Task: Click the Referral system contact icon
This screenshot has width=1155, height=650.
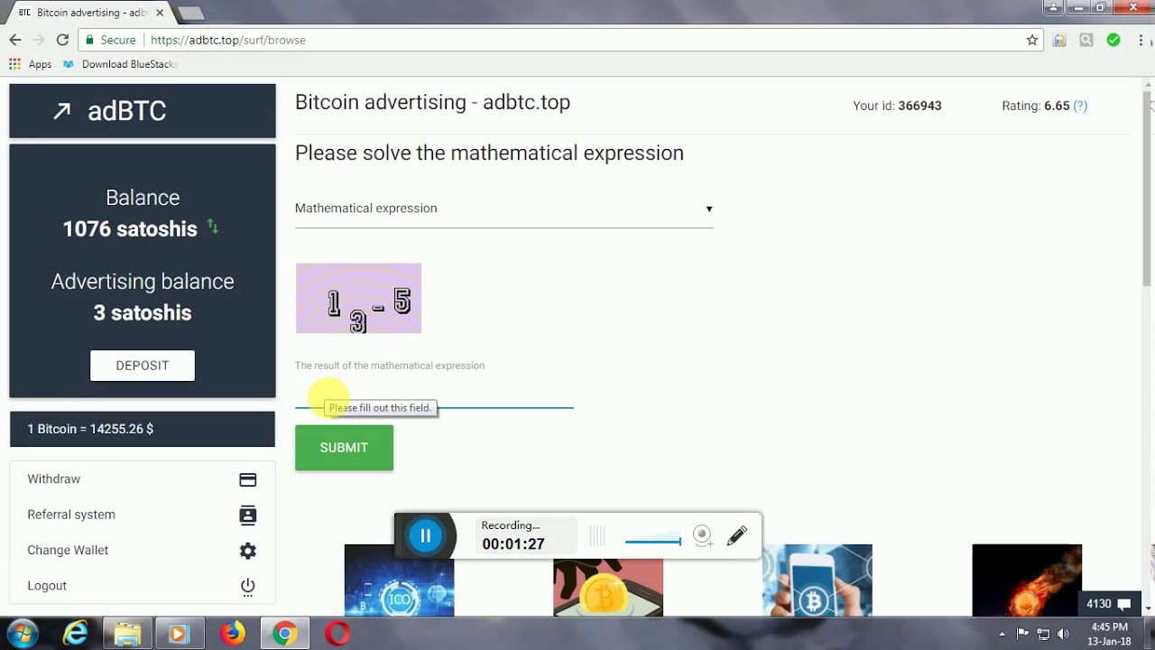Action: click(248, 515)
